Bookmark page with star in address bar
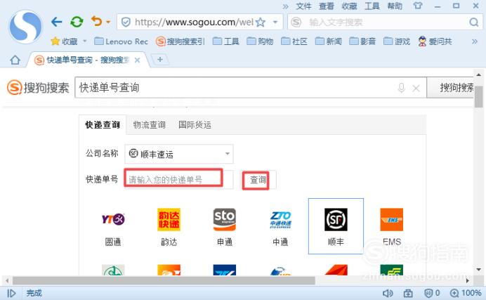 (261, 22)
